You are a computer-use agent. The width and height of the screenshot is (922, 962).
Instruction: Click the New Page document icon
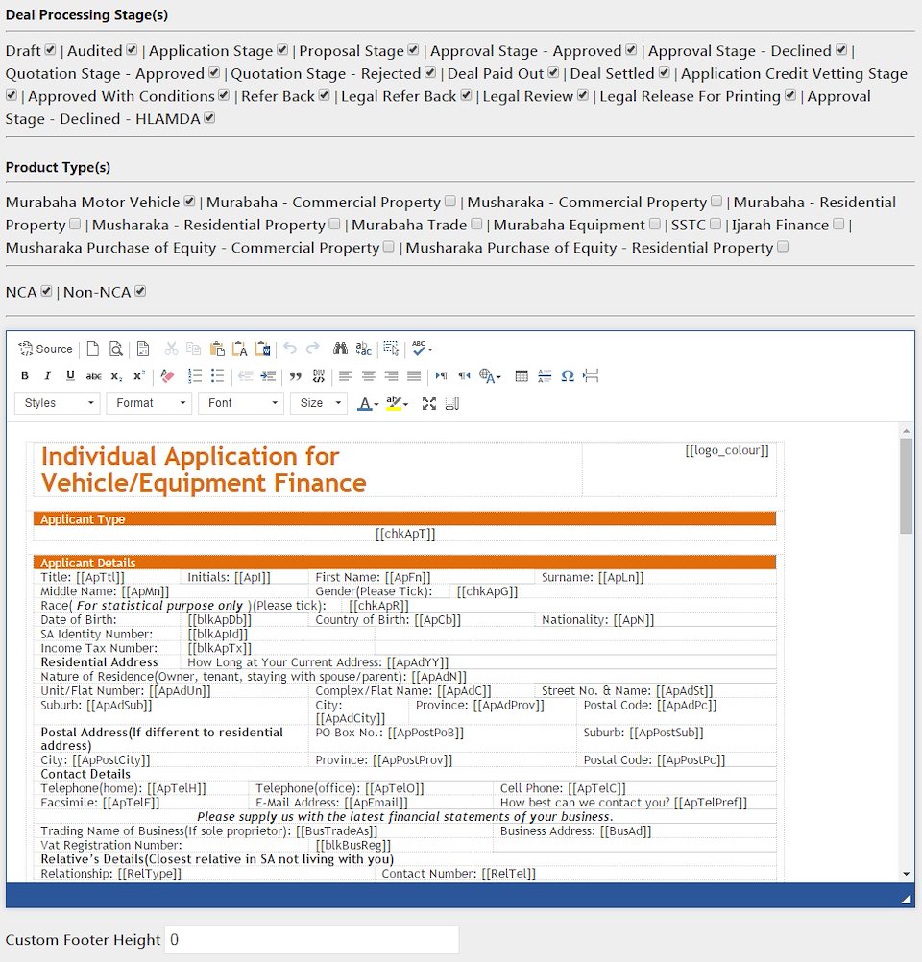pos(93,349)
